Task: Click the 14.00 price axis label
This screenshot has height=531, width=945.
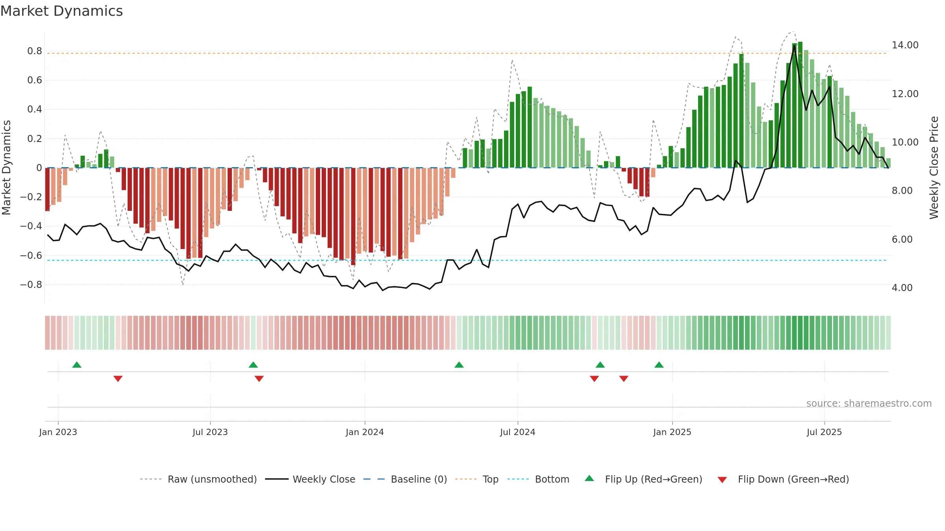Action: (905, 45)
